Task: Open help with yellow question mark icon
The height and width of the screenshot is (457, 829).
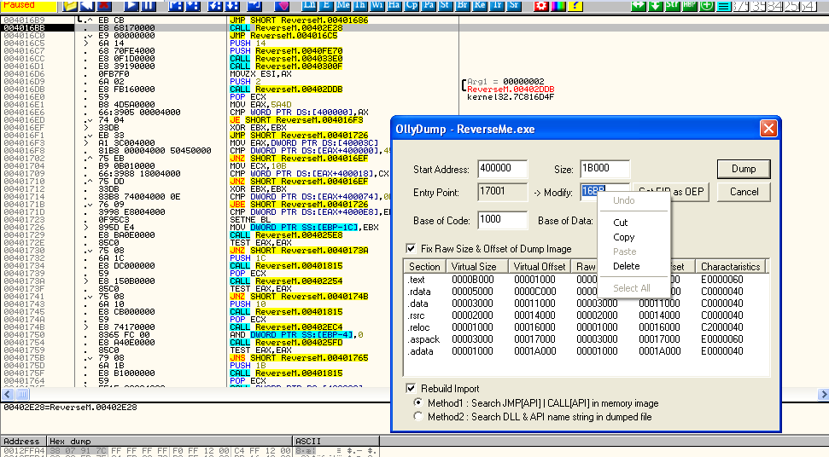Action: pos(575,6)
